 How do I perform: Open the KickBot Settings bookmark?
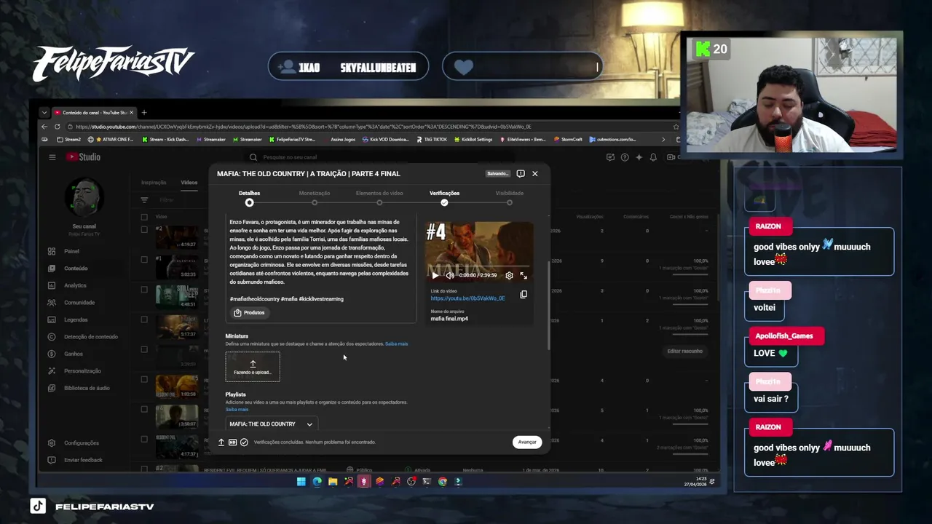click(x=475, y=140)
